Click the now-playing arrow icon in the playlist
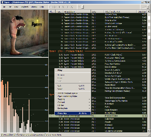Viewport: 151px width, 137px height. pos(52,116)
